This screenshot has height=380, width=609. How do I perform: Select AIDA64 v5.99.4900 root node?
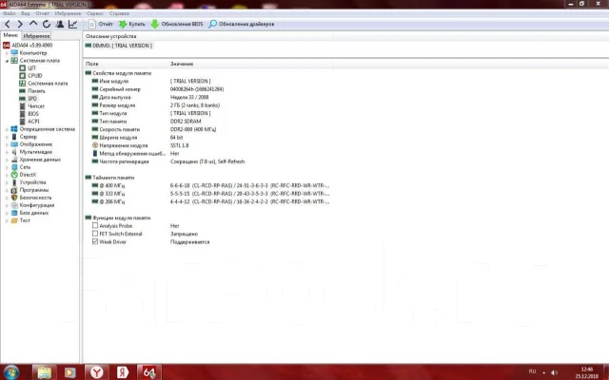(x=31, y=45)
